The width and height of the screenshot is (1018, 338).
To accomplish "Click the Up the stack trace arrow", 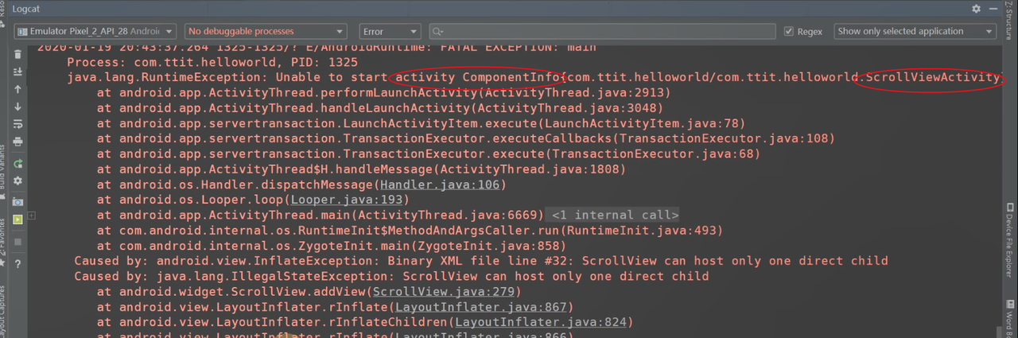I will (x=17, y=90).
